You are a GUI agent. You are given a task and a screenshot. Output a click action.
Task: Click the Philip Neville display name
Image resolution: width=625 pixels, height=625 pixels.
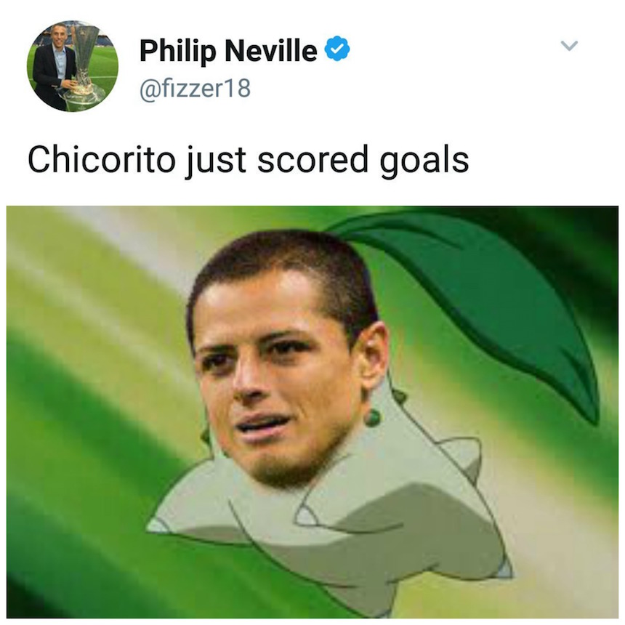point(228,51)
